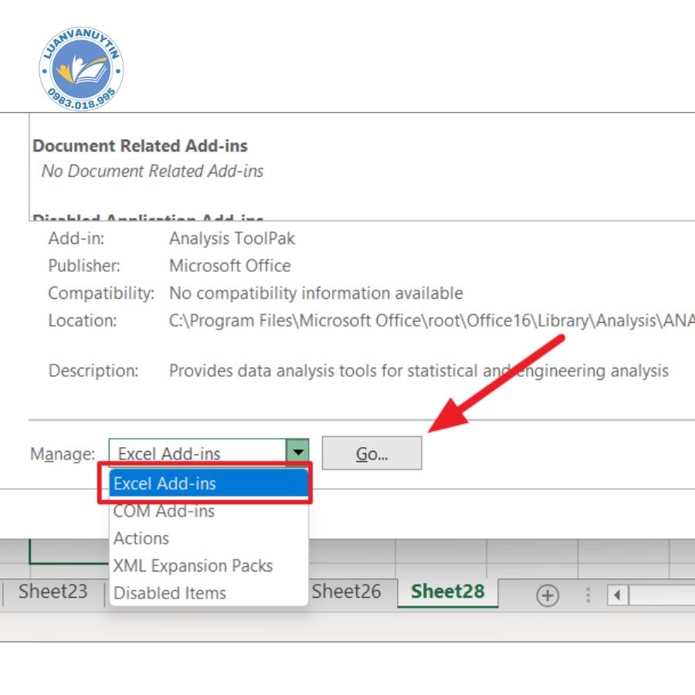The width and height of the screenshot is (695, 695).
Task: Switch to the Sheet26 tab
Action: (x=347, y=592)
